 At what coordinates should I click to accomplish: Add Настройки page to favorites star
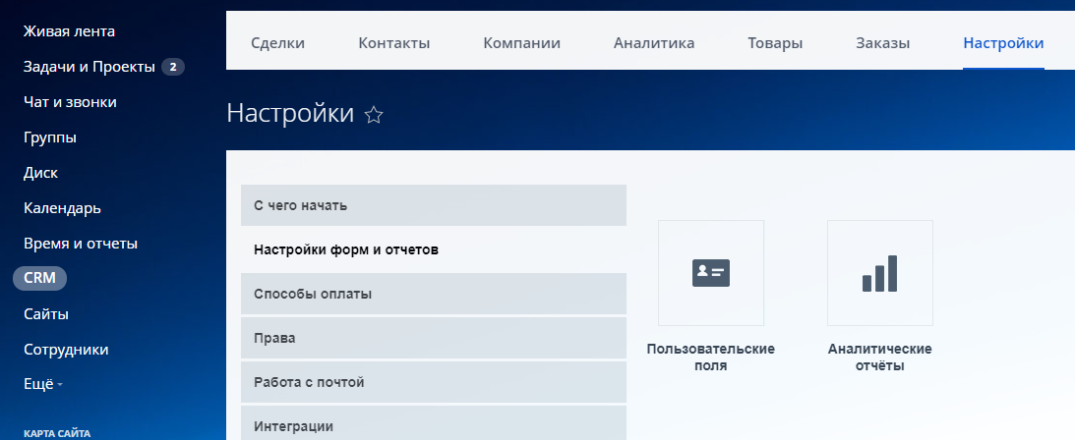(x=374, y=115)
